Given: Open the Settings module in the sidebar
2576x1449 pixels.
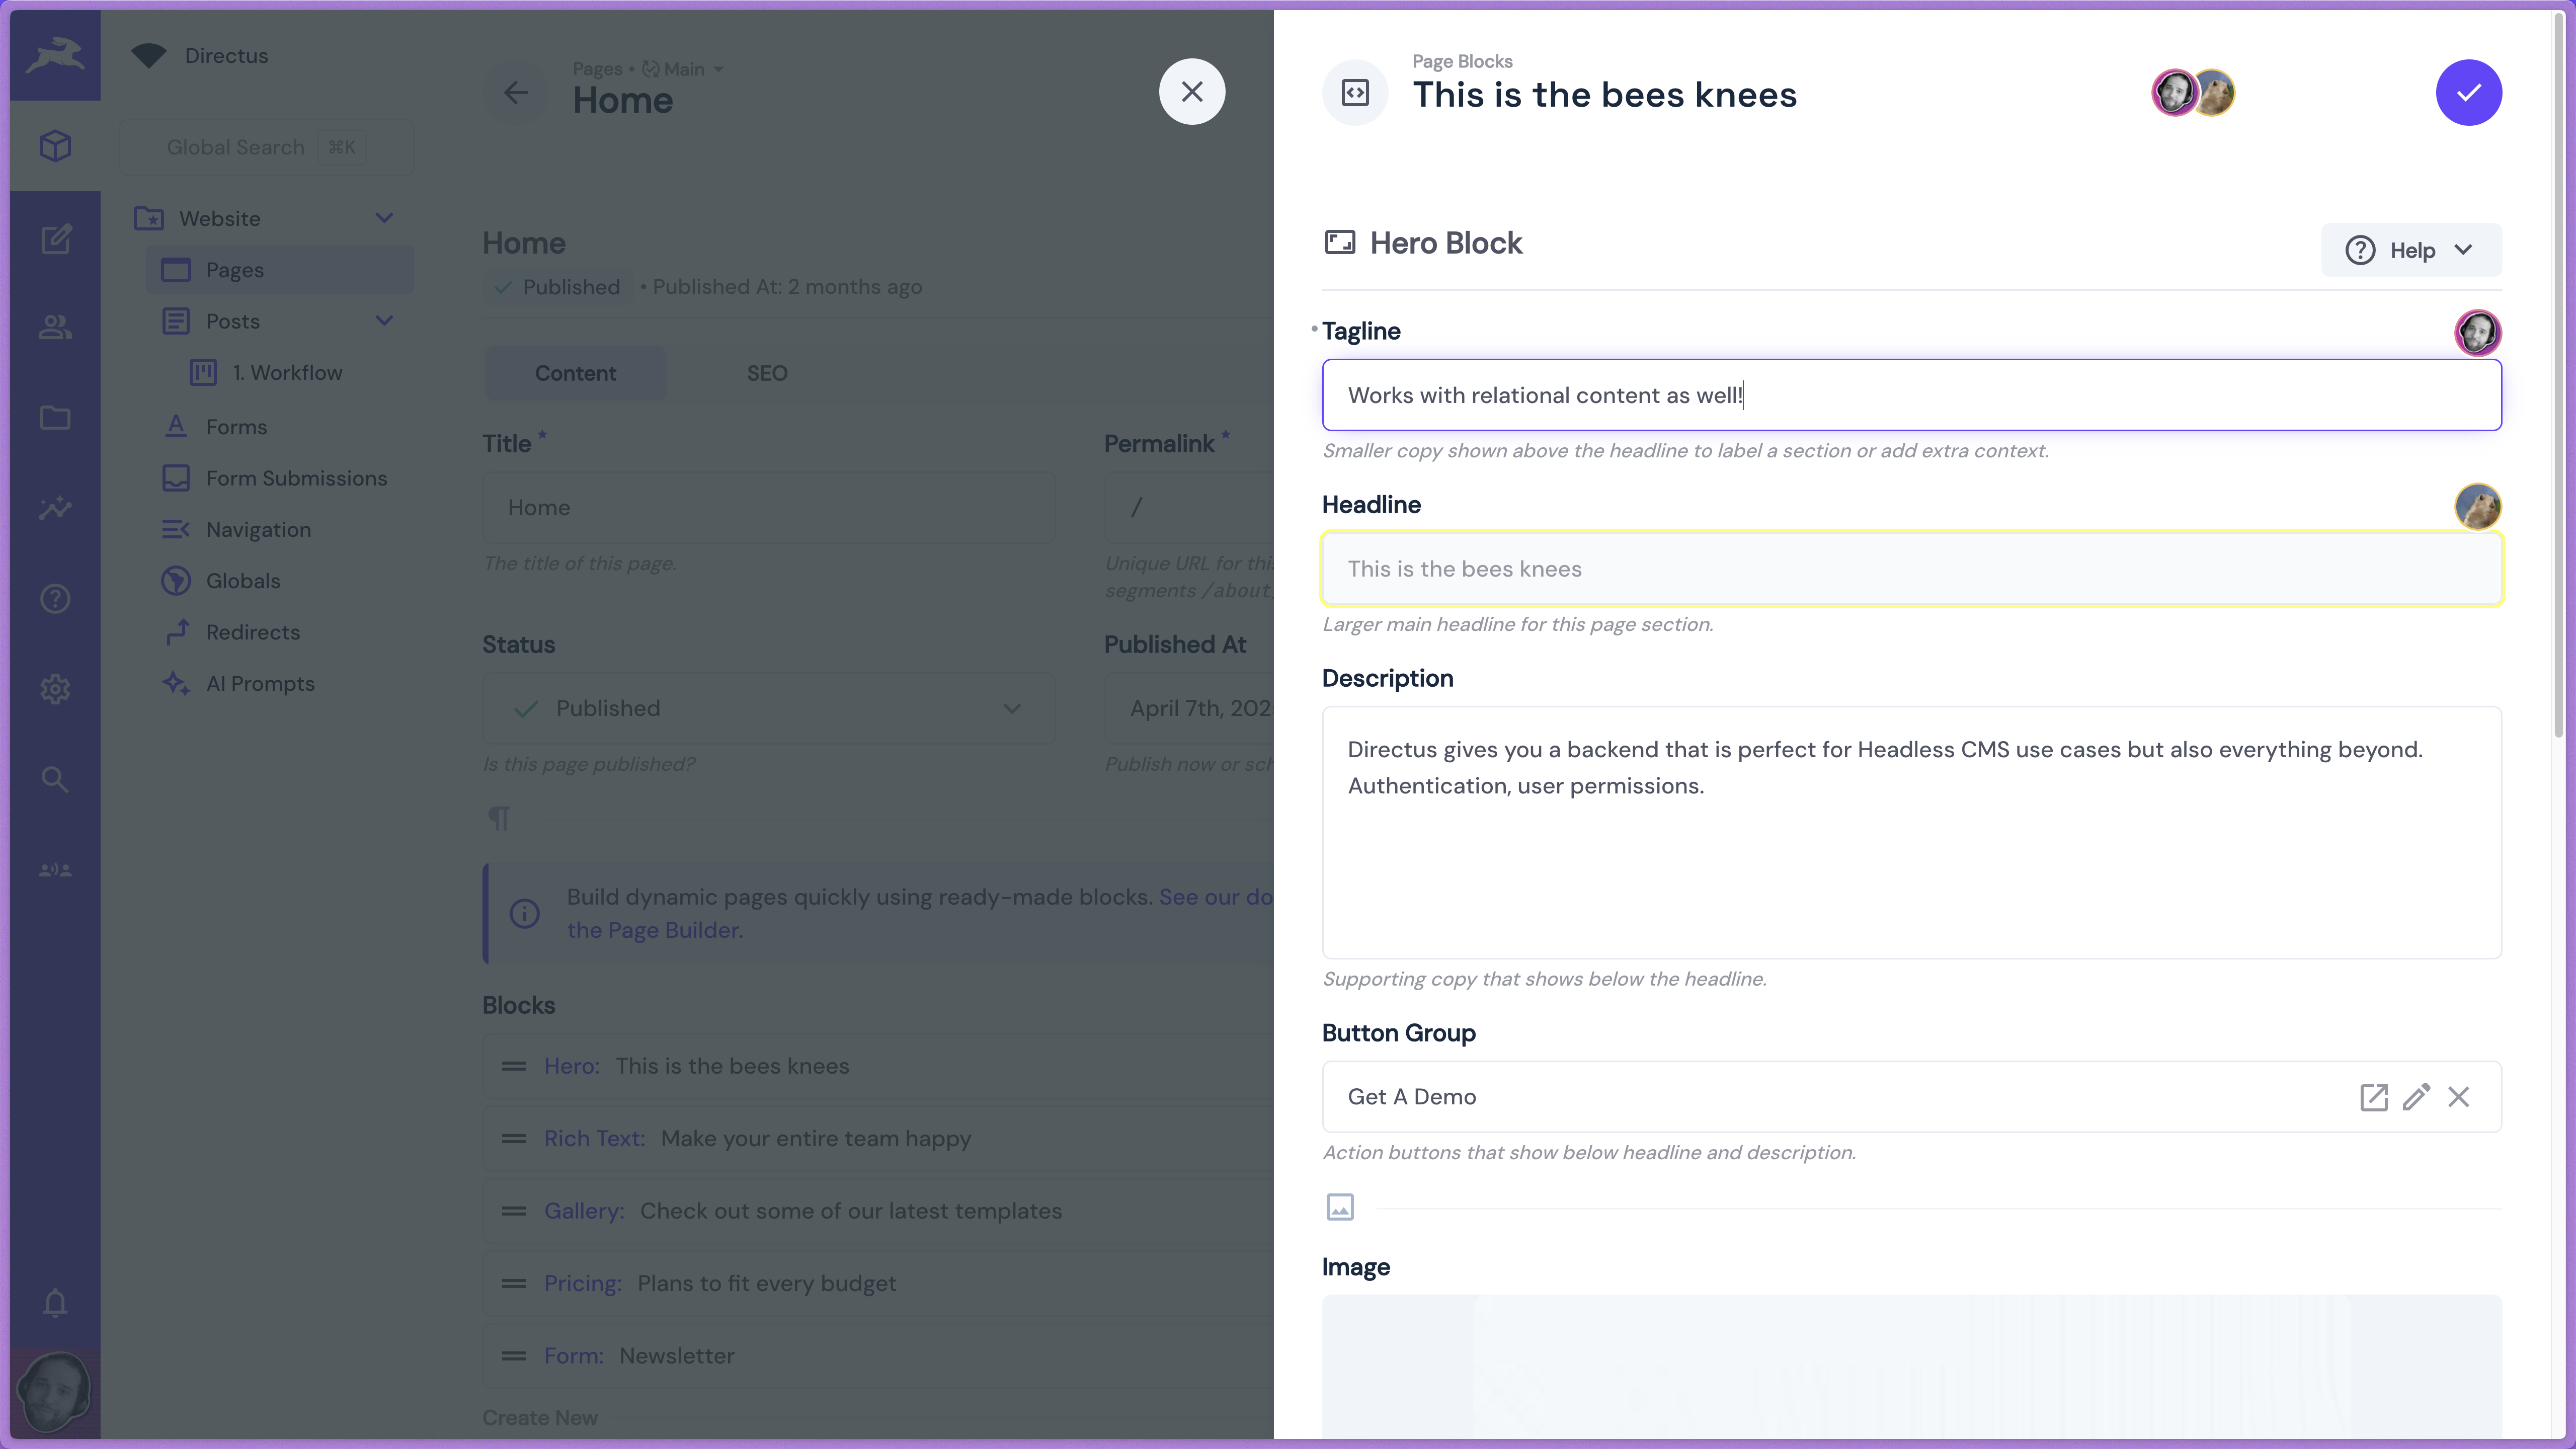Looking at the screenshot, I should click(54, 689).
